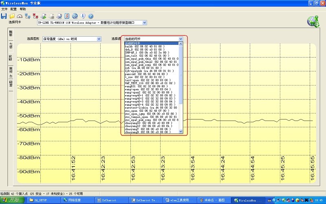Open the 文件 menu
The width and height of the screenshot is (326, 204).
(x=4, y=9)
